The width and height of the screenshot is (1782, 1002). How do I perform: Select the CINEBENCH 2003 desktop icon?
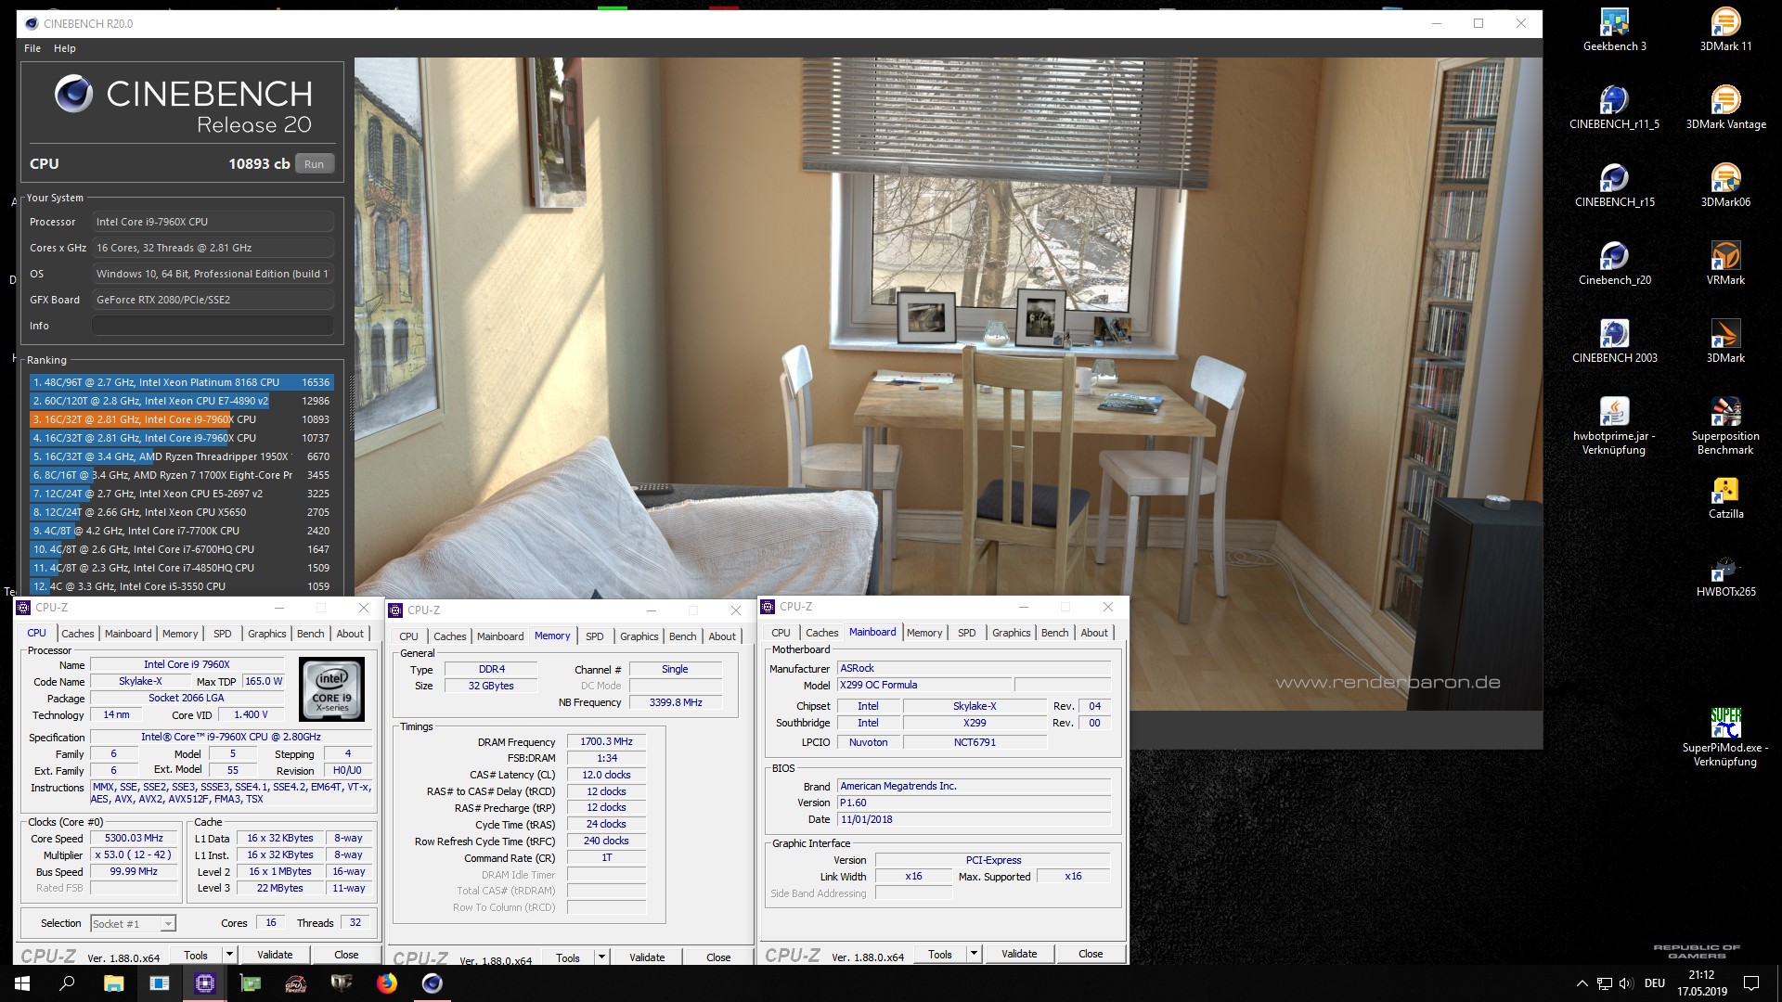(1614, 341)
